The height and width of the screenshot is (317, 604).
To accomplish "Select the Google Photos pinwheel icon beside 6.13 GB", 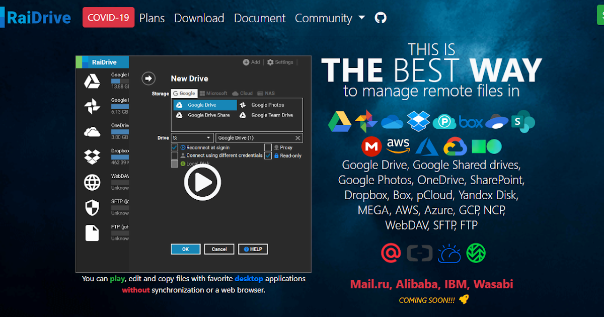I will pyautogui.click(x=92, y=106).
